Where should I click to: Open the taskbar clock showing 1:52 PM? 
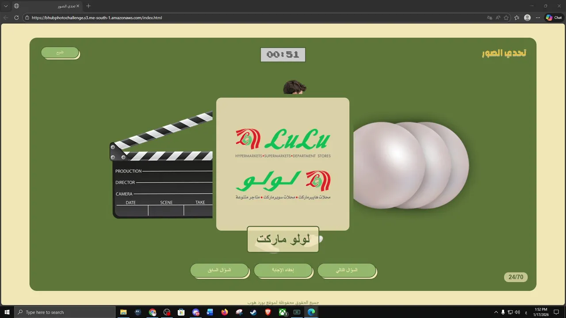541,312
